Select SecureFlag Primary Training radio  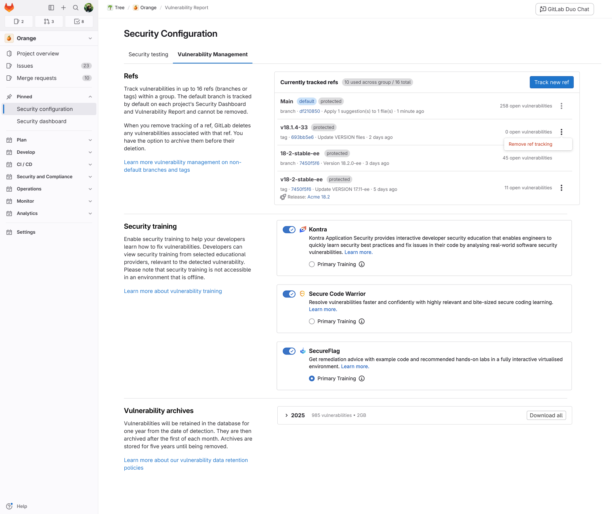pos(312,379)
